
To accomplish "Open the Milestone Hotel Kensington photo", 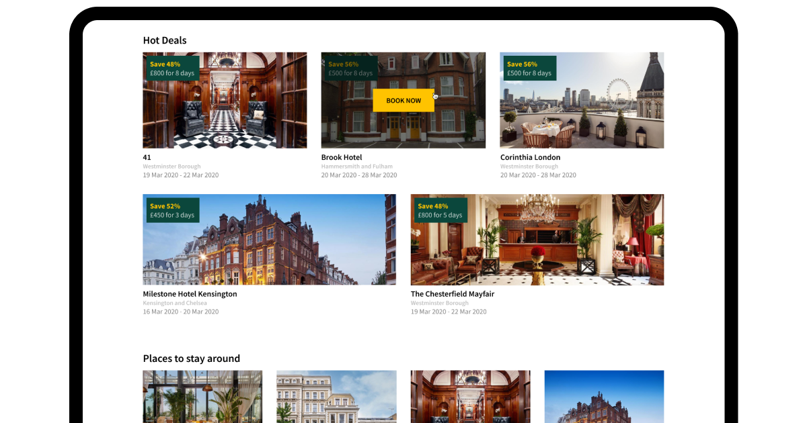I will [x=270, y=240].
